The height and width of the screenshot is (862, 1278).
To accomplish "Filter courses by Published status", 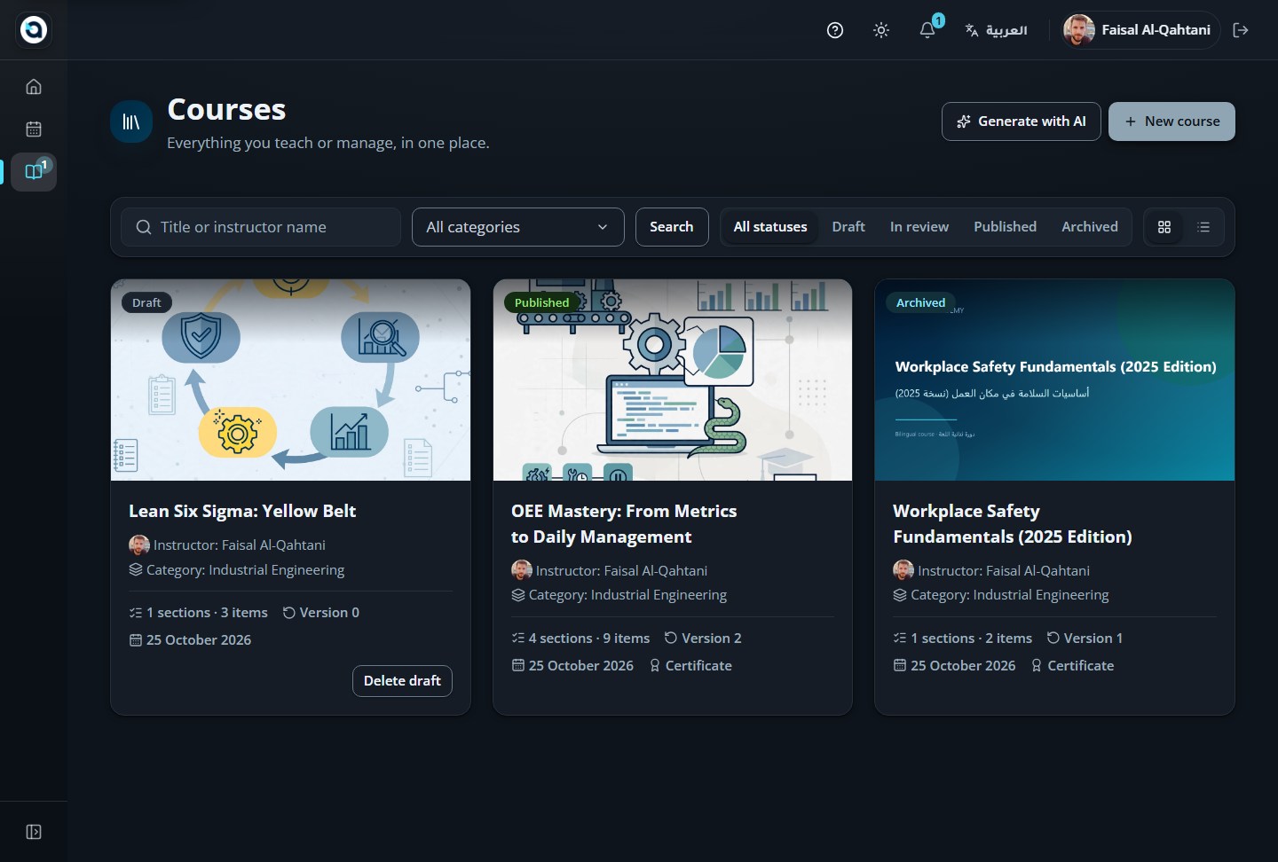I will (x=1005, y=227).
